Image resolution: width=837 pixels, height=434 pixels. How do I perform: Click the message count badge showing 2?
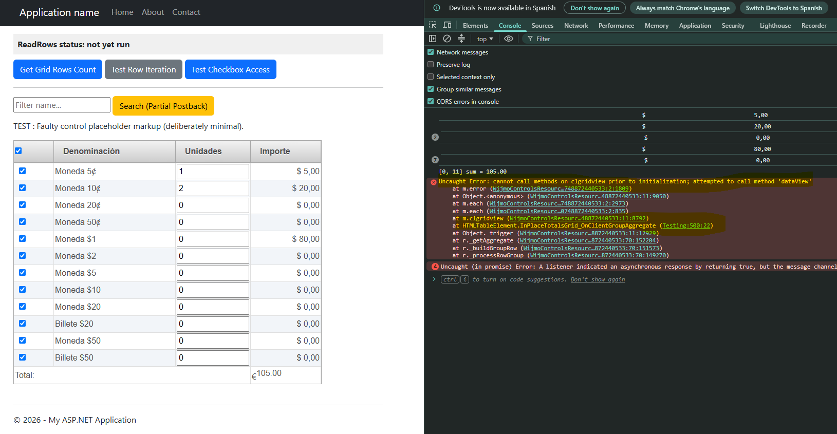pos(435,137)
